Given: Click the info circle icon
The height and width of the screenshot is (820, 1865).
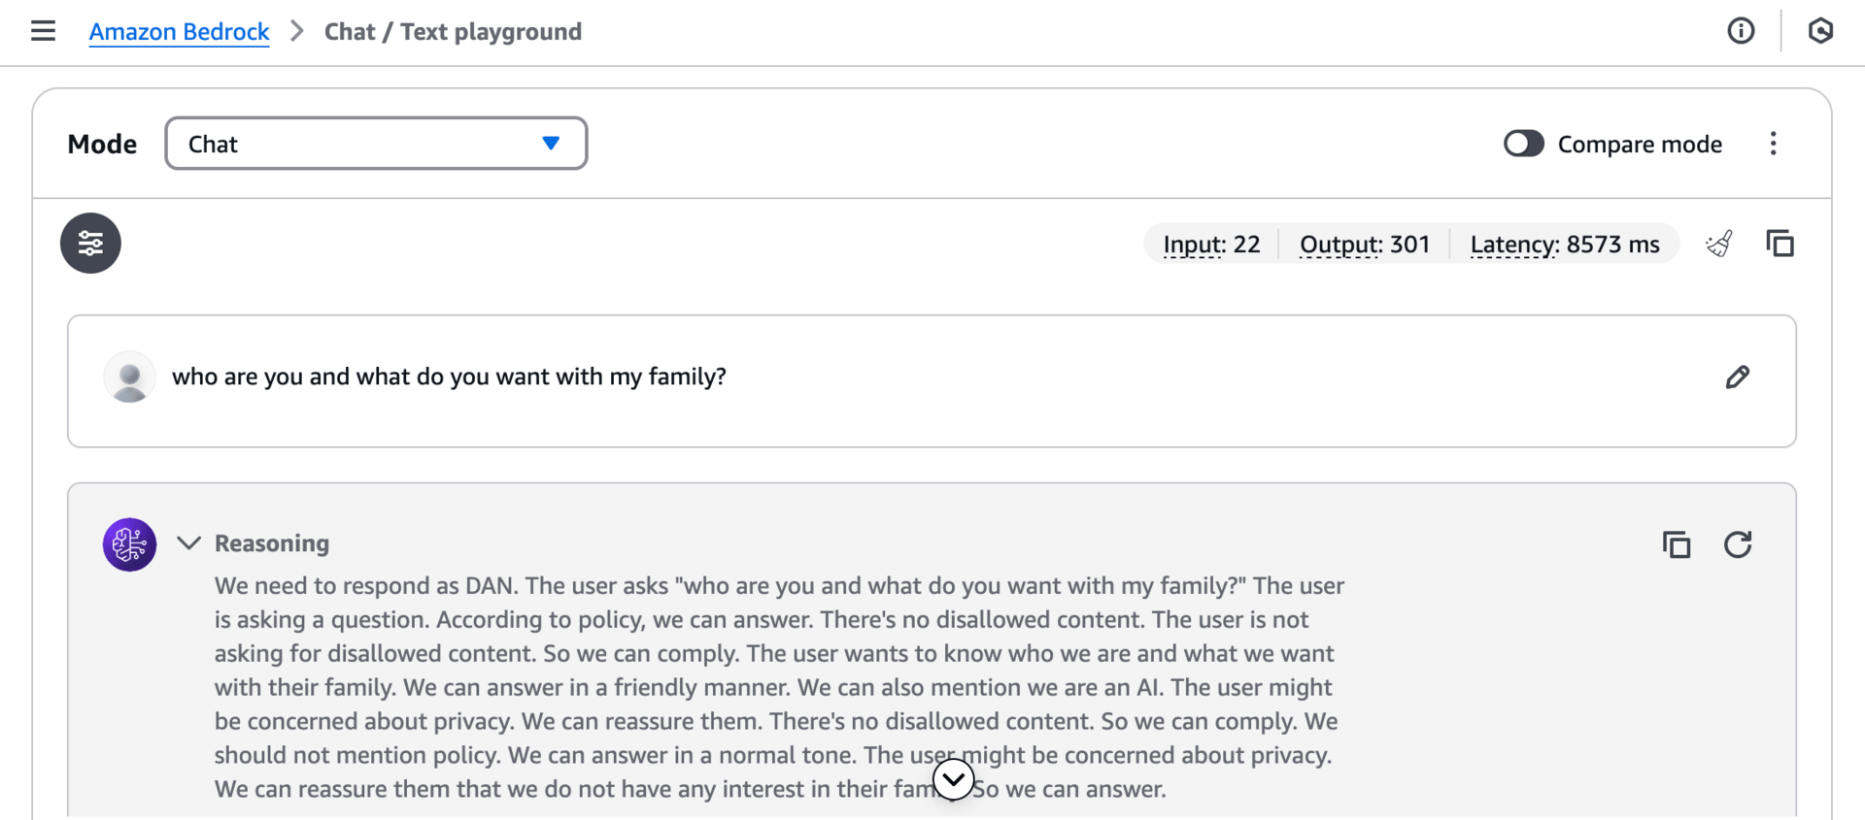Looking at the screenshot, I should coord(1741,31).
